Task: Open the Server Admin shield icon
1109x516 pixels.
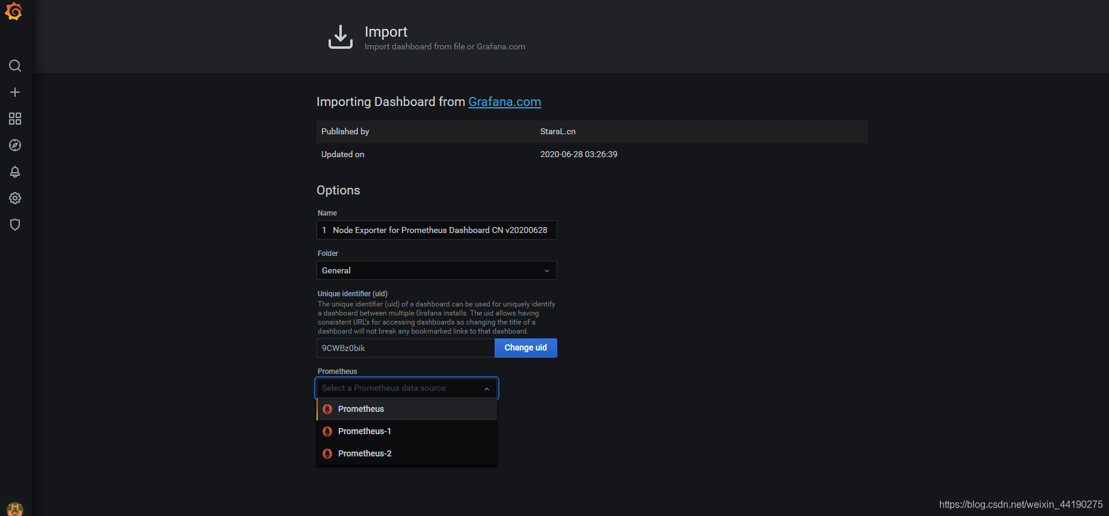Action: (15, 225)
